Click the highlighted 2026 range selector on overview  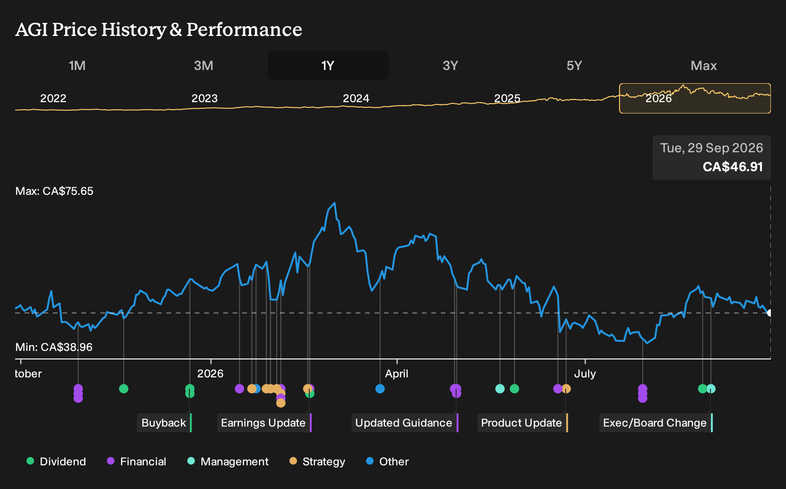(x=695, y=98)
